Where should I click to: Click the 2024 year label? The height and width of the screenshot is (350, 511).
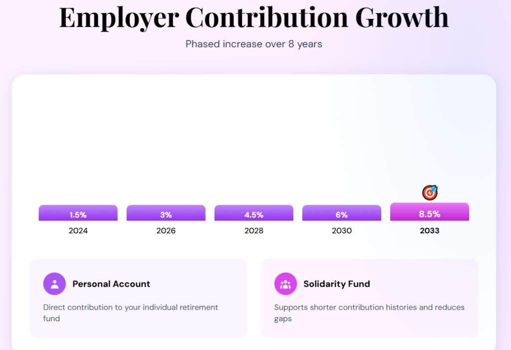click(x=78, y=231)
